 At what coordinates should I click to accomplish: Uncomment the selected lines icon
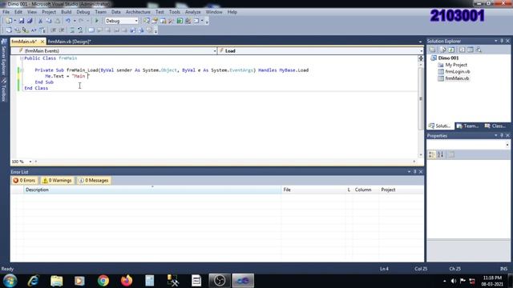pos(80,30)
